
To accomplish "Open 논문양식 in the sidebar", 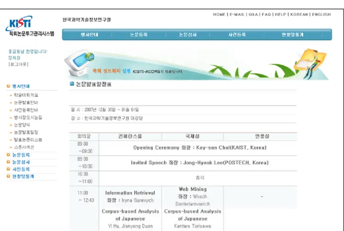I will click(x=22, y=125).
